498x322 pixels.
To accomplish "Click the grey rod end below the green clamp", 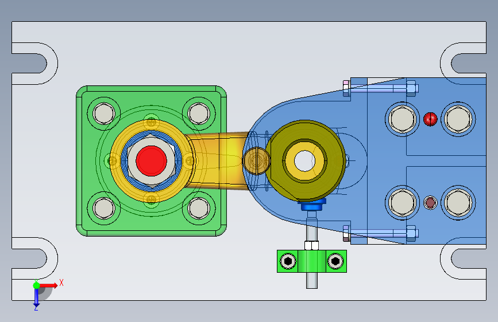I will tap(312, 281).
